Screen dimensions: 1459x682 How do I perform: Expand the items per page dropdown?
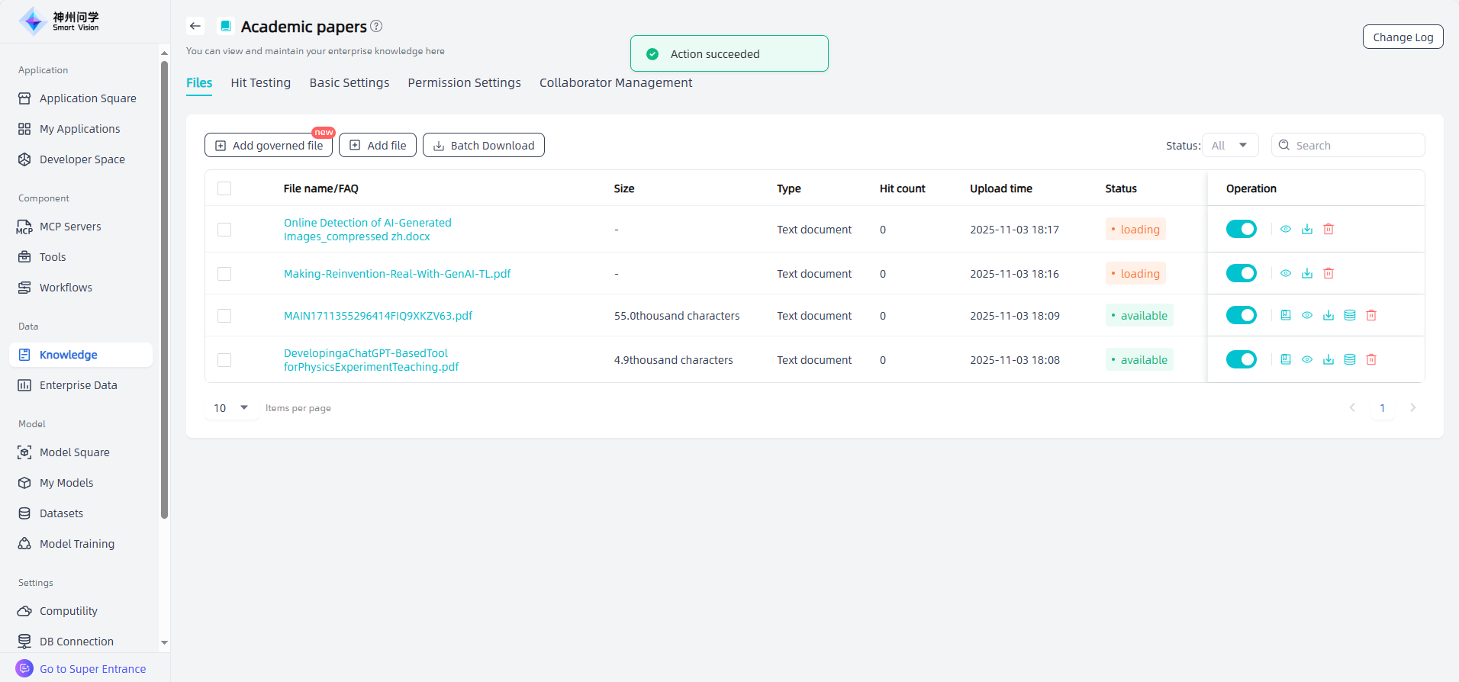pyautogui.click(x=231, y=408)
